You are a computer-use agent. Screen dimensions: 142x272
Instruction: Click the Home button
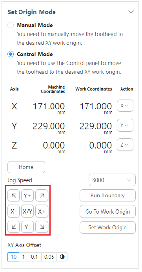pos(26,167)
